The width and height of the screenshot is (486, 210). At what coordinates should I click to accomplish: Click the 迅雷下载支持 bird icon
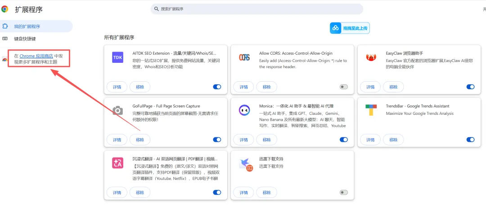[246, 164]
